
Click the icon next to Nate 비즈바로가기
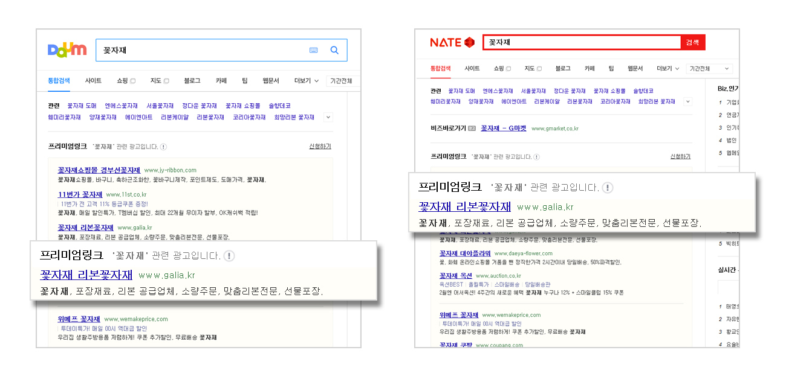[x=472, y=129]
